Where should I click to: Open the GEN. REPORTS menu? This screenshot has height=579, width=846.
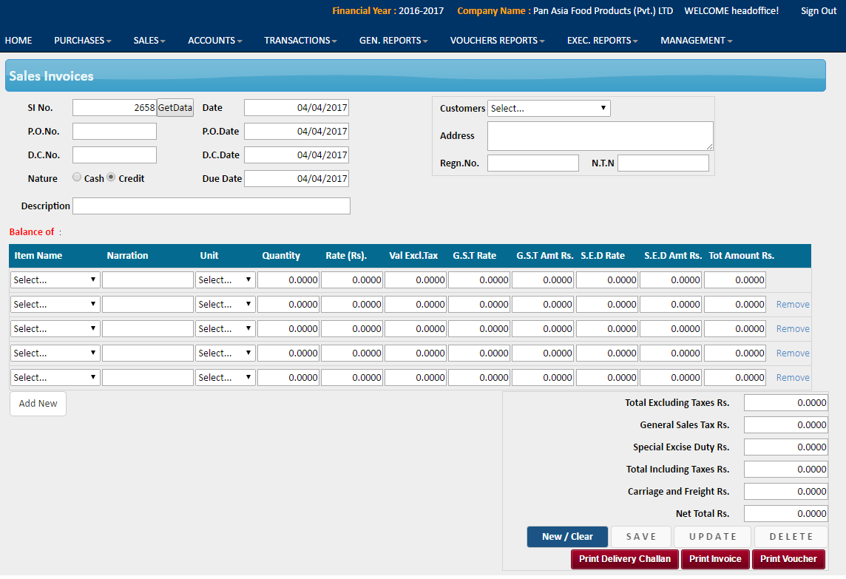pyautogui.click(x=393, y=41)
